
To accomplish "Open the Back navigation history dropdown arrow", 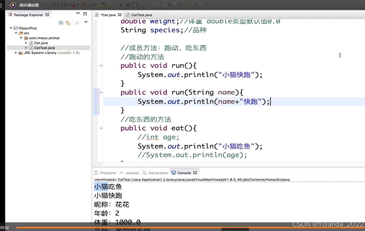I will [x=195, y=5].
